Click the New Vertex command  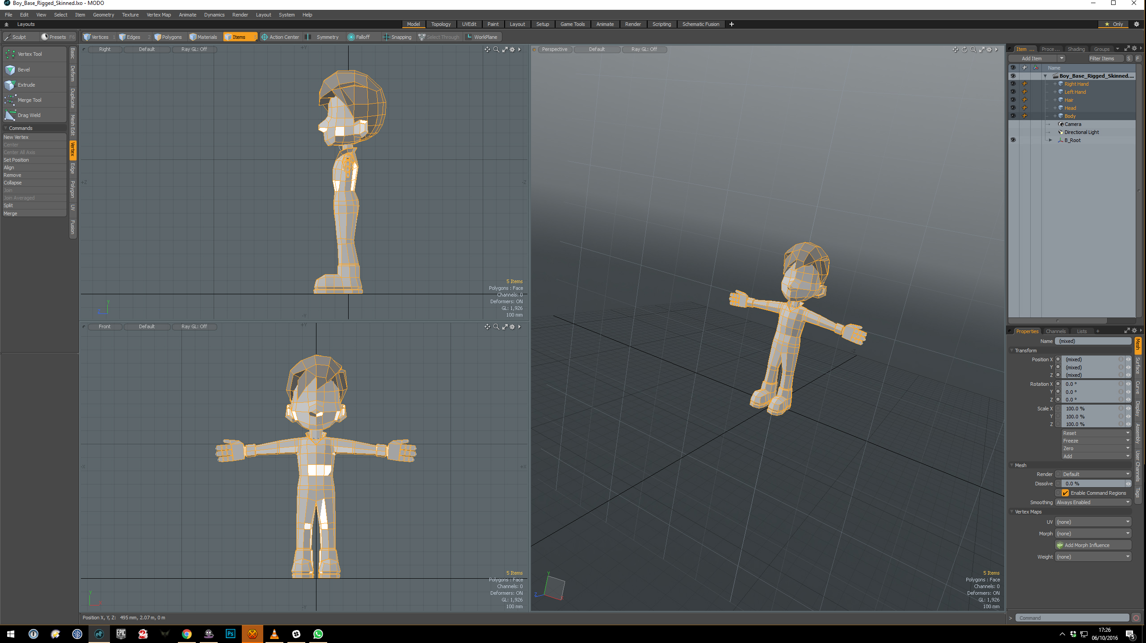pos(34,137)
